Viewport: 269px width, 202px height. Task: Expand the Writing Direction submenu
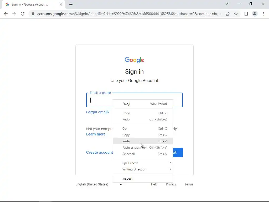(143, 169)
